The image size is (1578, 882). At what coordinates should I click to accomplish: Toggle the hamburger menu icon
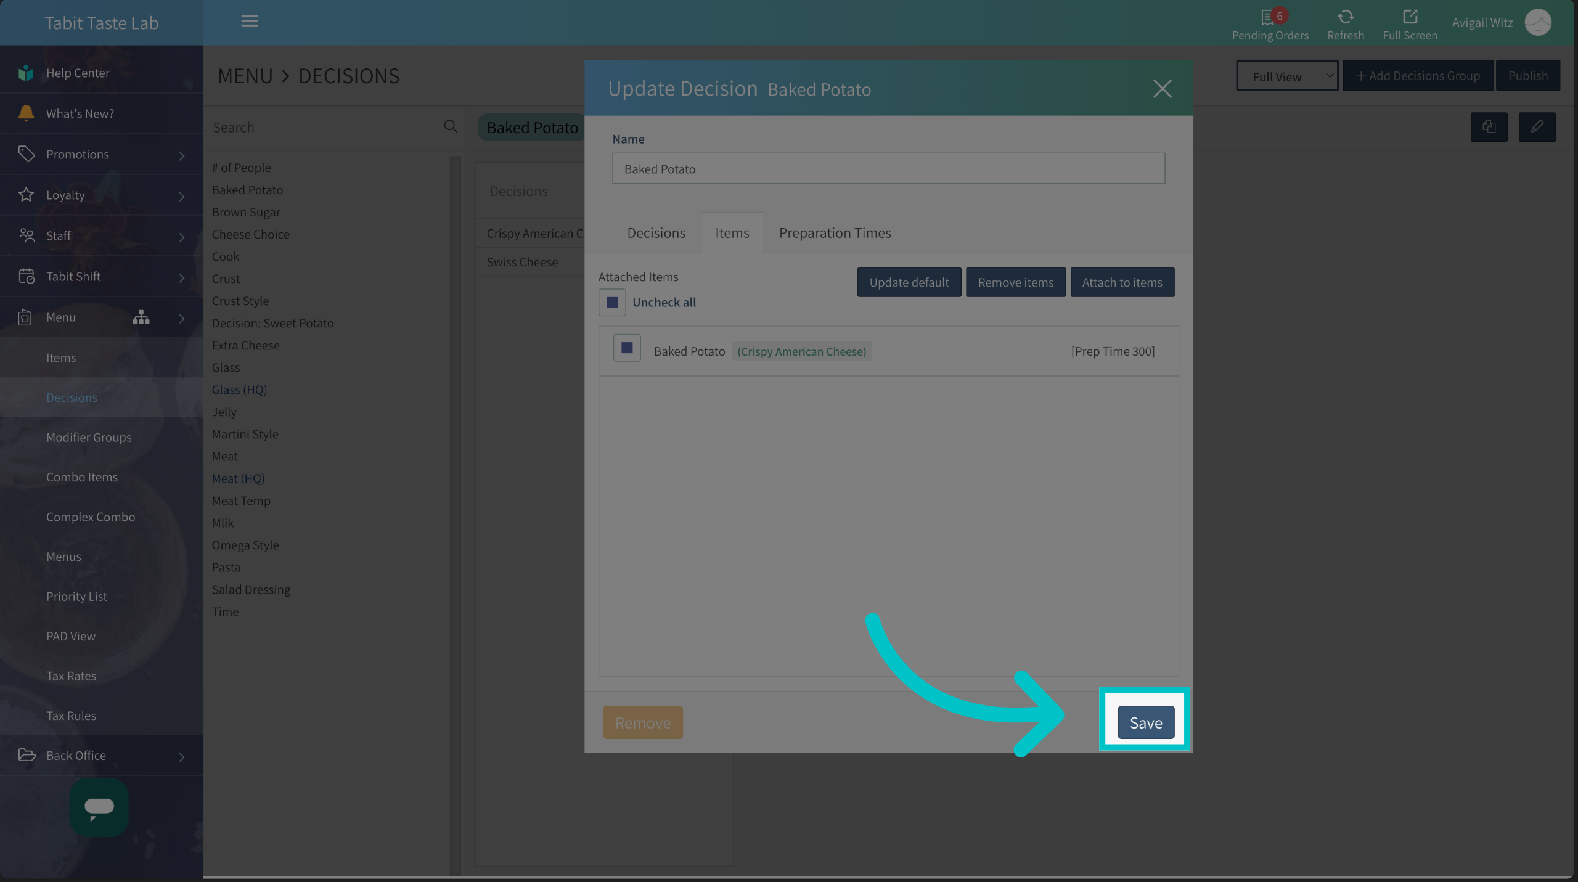click(249, 21)
